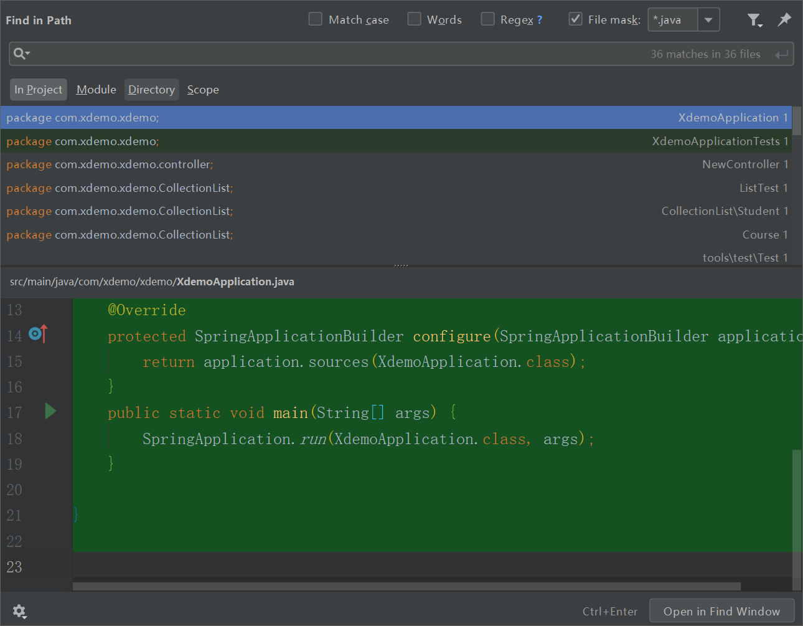
Task: Select the Directory scope tab
Action: [151, 89]
